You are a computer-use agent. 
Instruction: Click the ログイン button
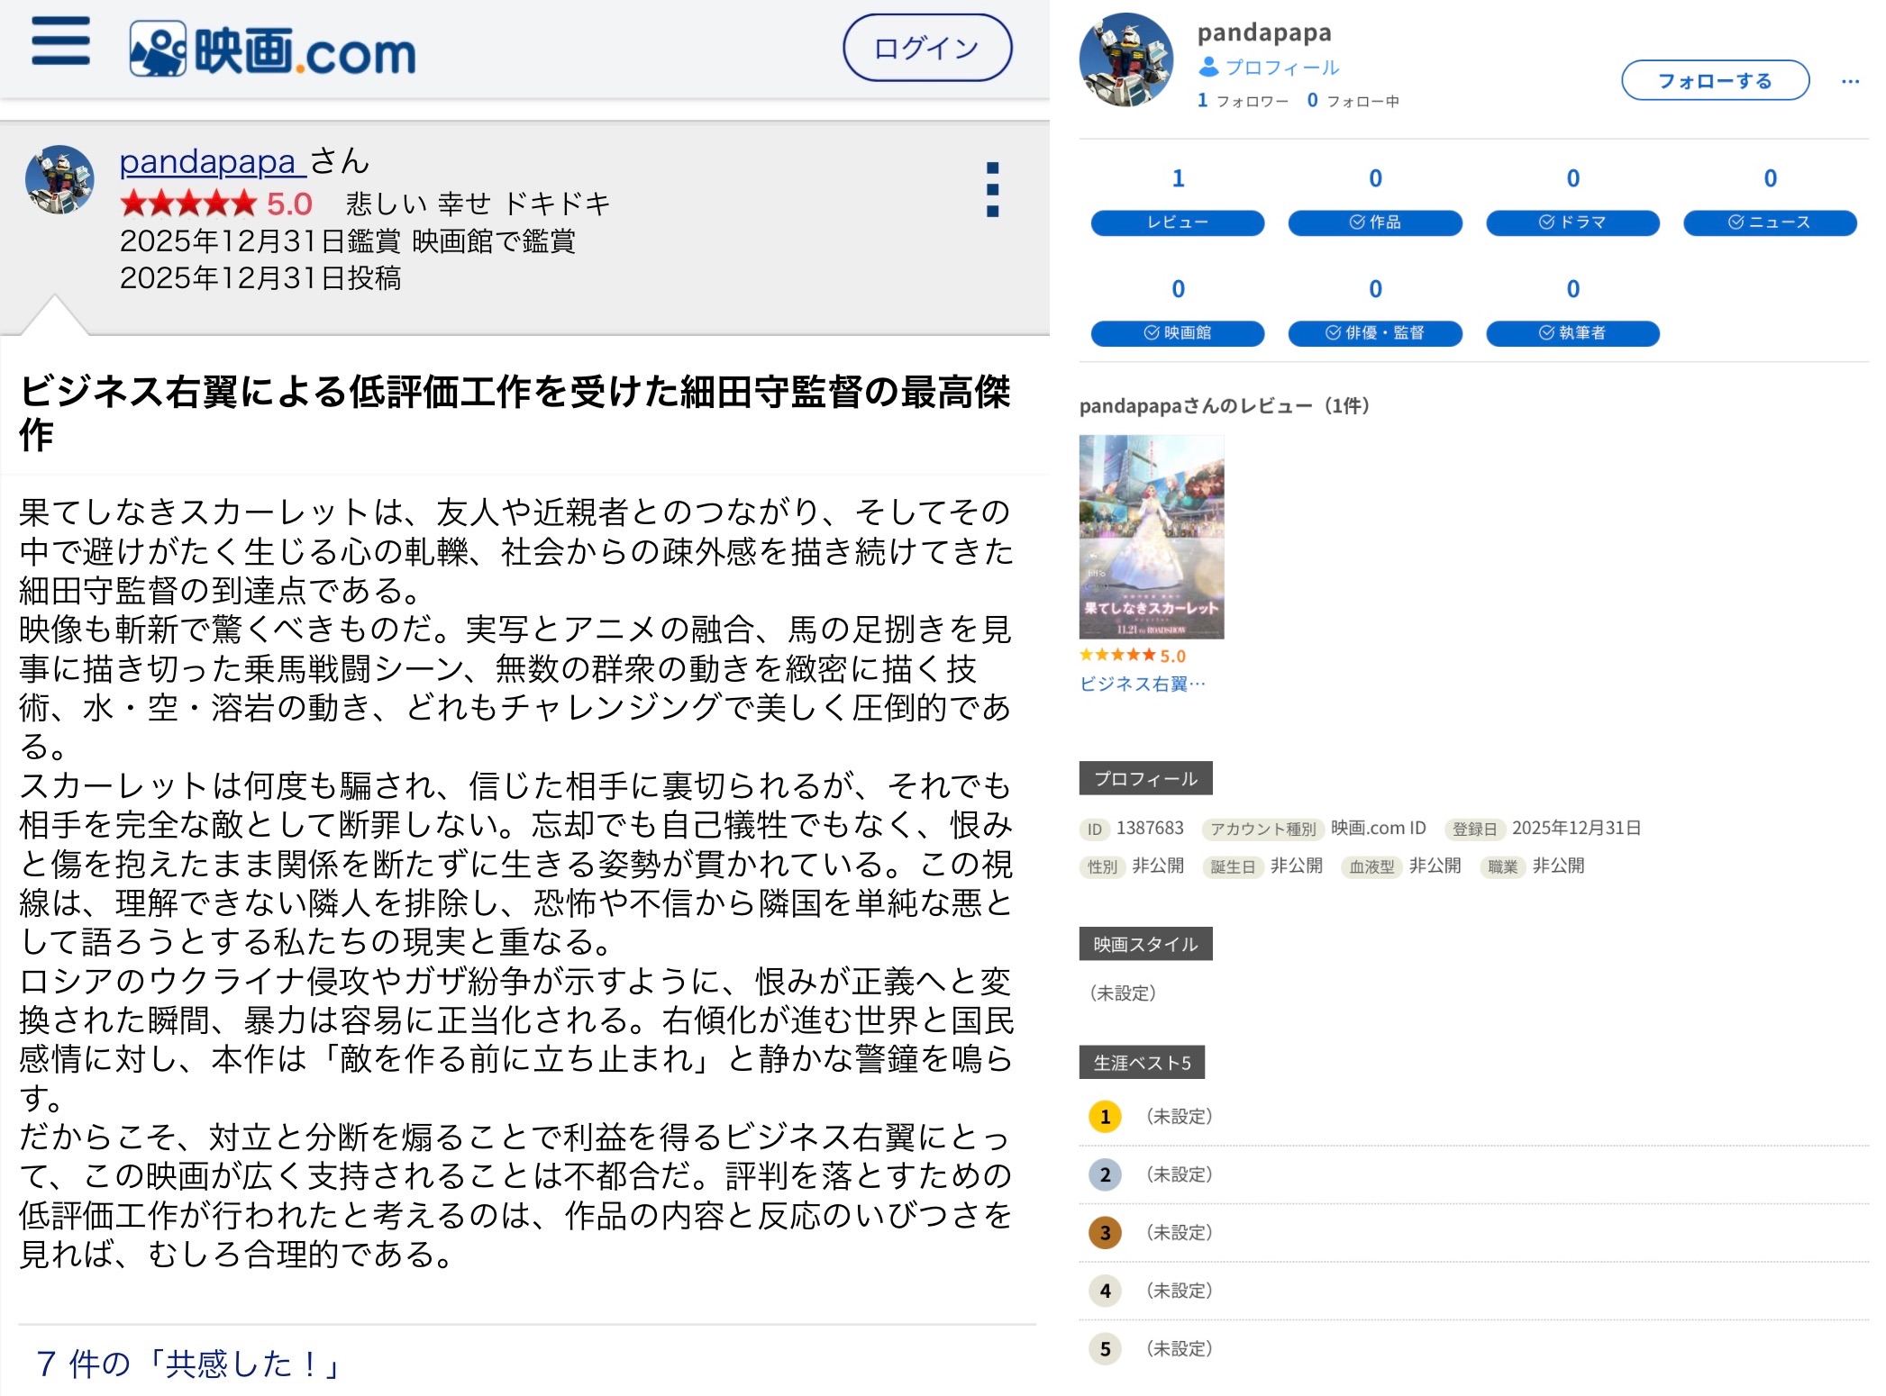click(926, 48)
